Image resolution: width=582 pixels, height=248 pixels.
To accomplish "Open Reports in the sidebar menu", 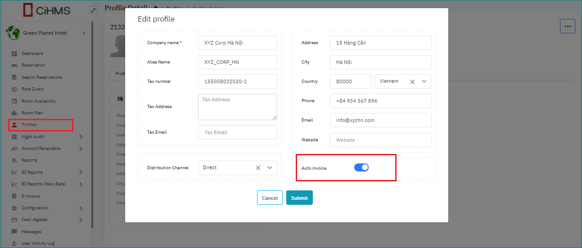I will [29, 160].
